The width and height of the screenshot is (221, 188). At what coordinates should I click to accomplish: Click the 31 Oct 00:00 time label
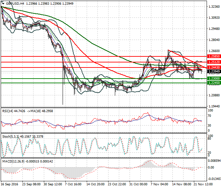point(138,184)
